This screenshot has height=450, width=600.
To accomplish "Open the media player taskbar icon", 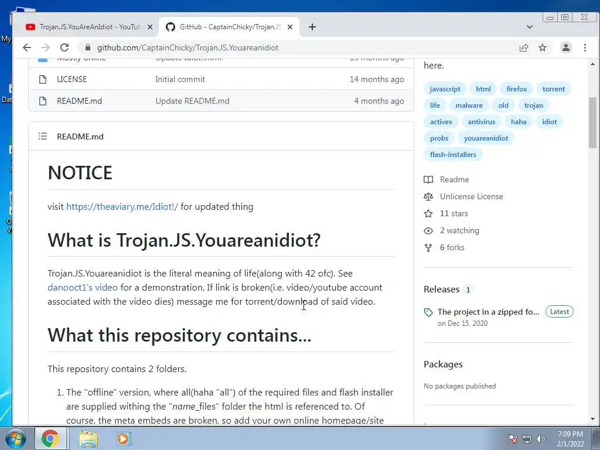I will tap(124, 438).
